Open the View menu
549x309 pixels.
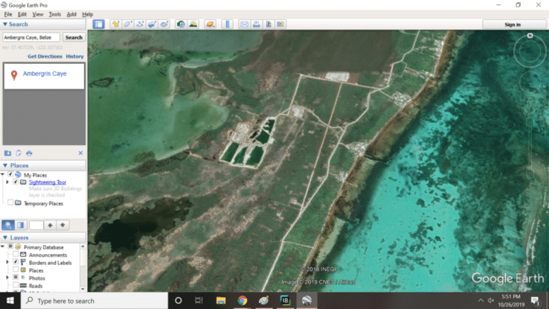tap(38, 14)
